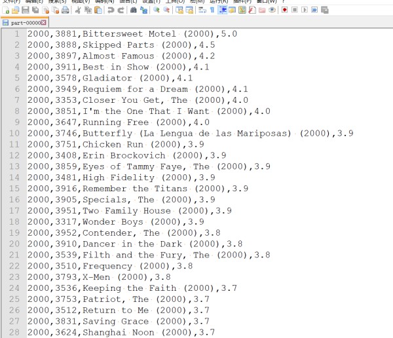
Task: Click the 'Gladiator (2000),4.1' line
Action: [110, 78]
